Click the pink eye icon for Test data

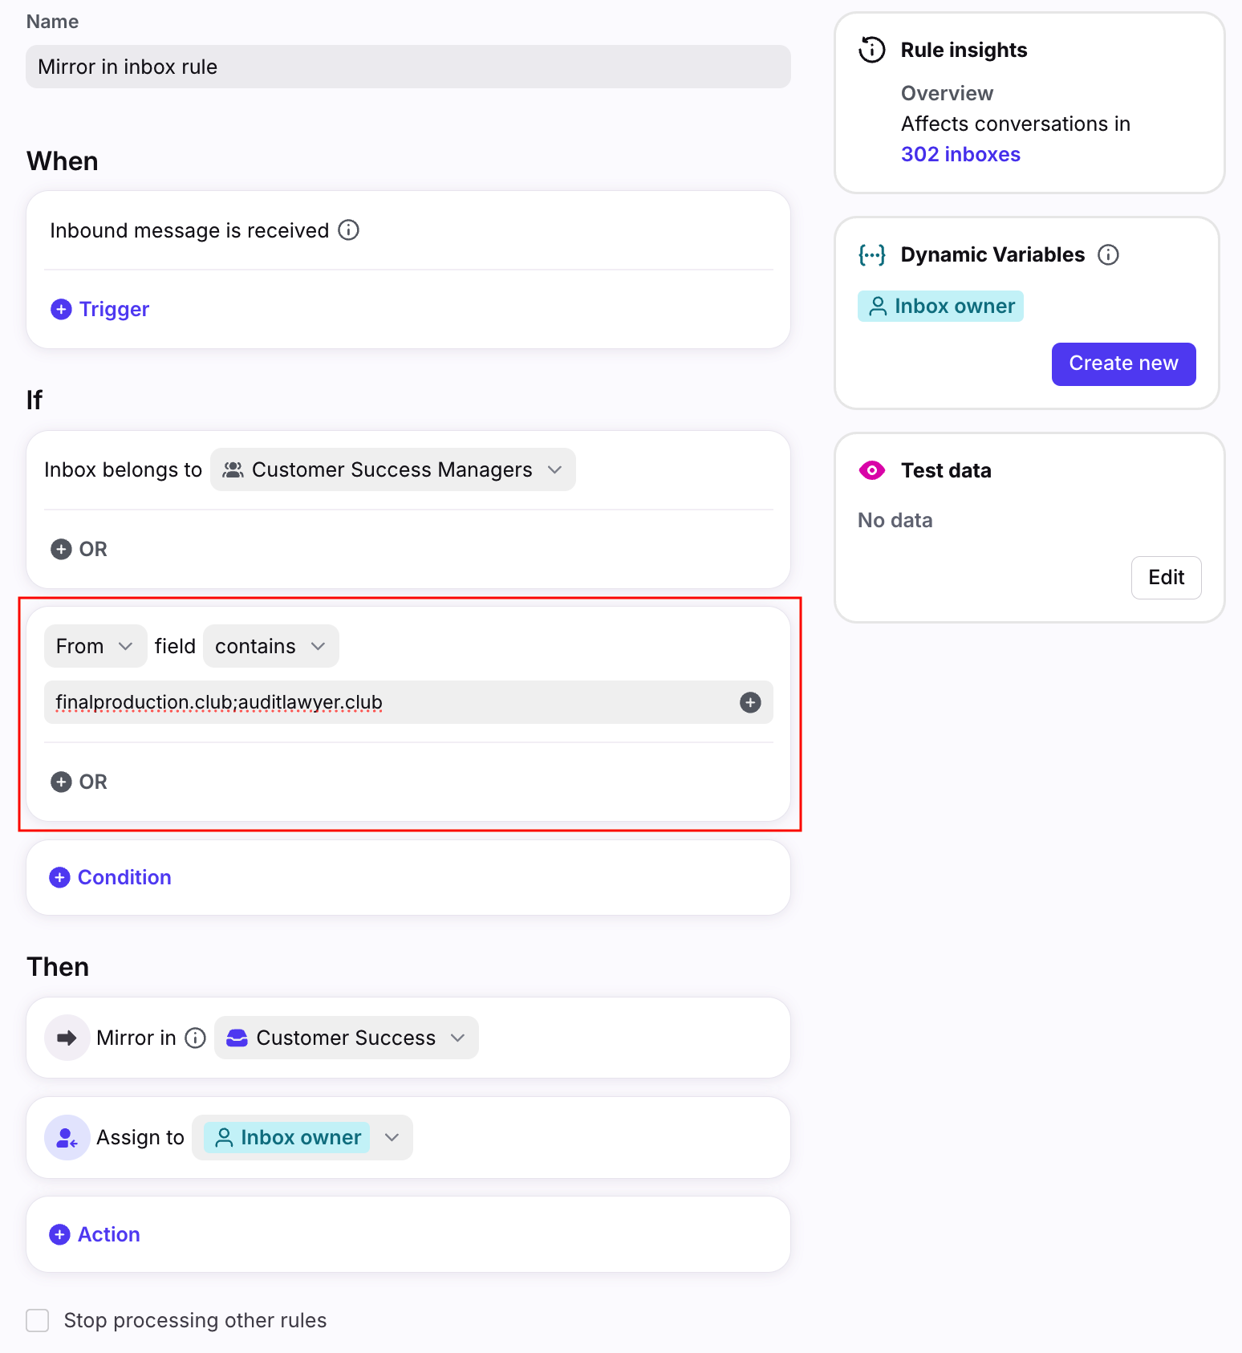871,470
